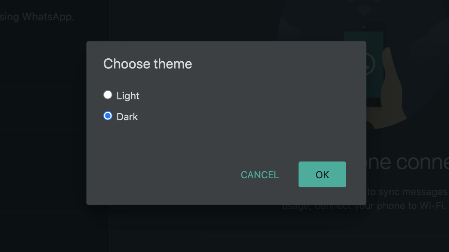Confirm theme choice with OK

[x=322, y=174]
